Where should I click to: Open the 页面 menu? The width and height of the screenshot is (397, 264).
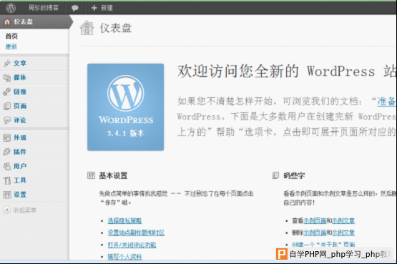coord(20,106)
